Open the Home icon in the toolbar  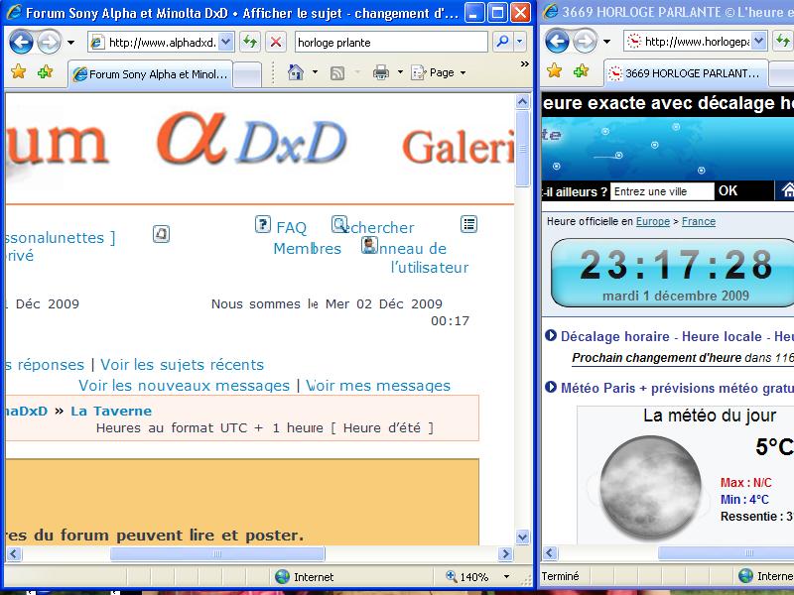click(x=295, y=72)
